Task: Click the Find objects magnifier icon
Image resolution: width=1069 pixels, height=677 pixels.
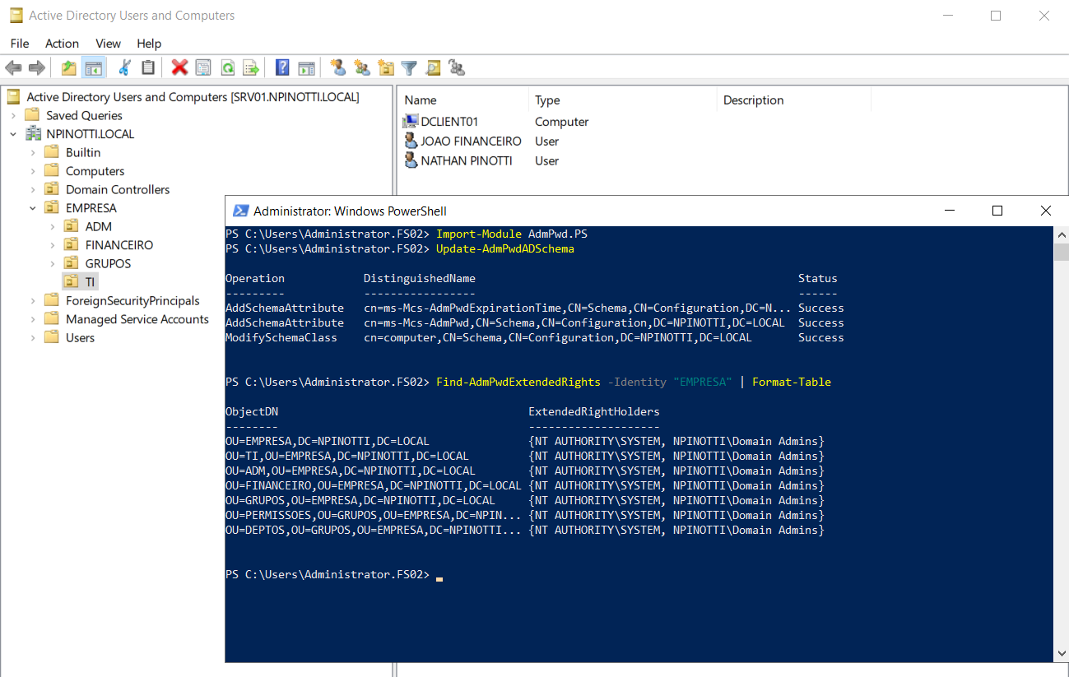Action: (433, 67)
